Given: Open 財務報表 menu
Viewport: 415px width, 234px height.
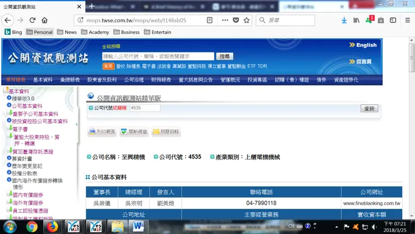Looking at the screenshot, I should [161, 79].
